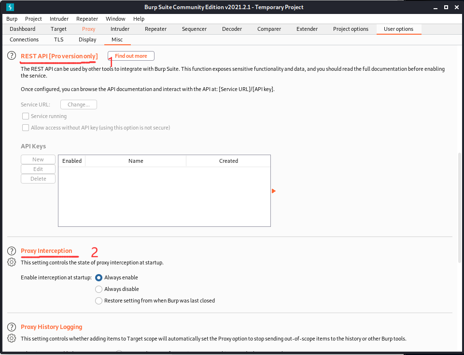Sort API keys by Created column
This screenshot has width=464, height=355.
(228, 161)
